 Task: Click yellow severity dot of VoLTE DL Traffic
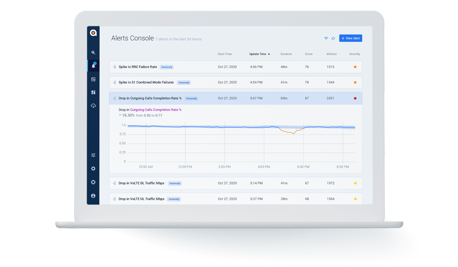tap(355, 183)
